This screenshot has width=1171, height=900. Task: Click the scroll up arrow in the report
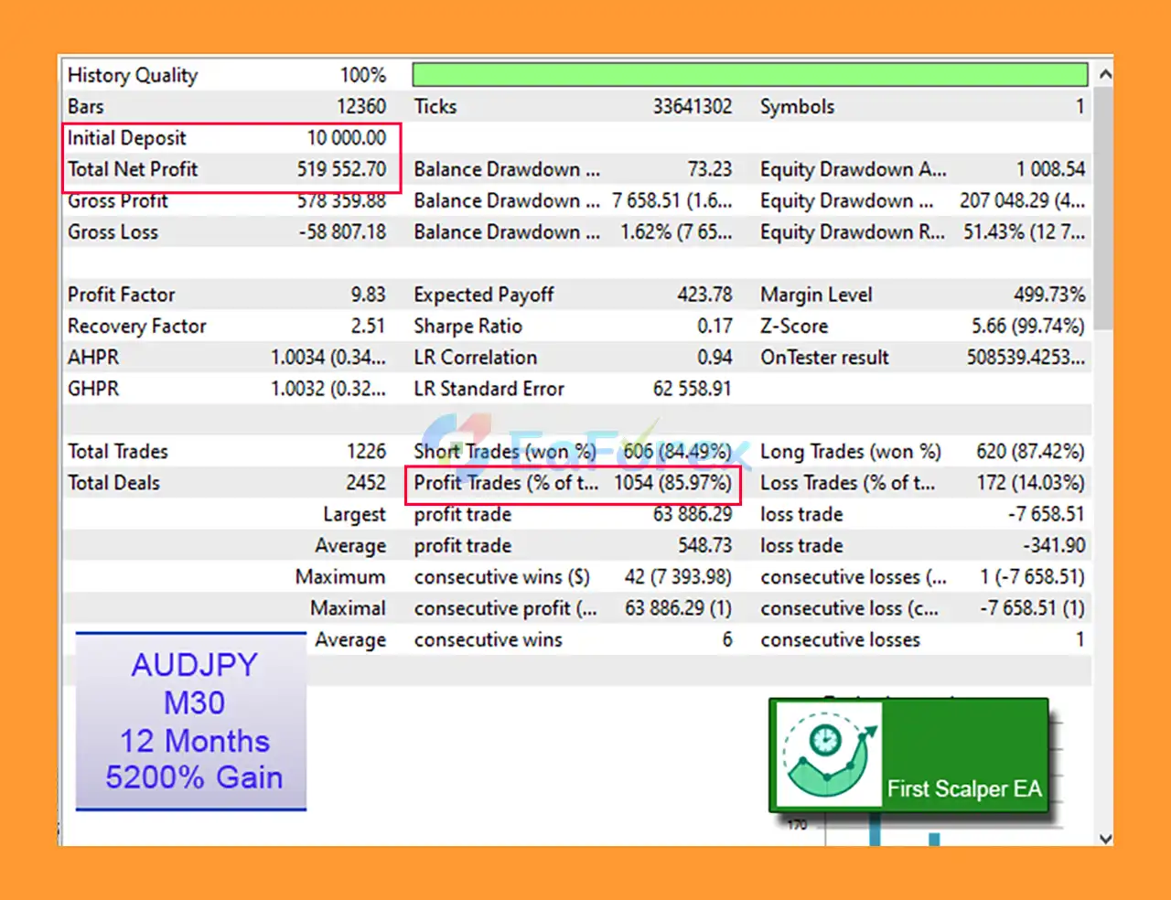coord(1105,74)
